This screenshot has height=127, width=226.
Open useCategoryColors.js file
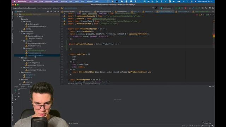tap(36, 65)
